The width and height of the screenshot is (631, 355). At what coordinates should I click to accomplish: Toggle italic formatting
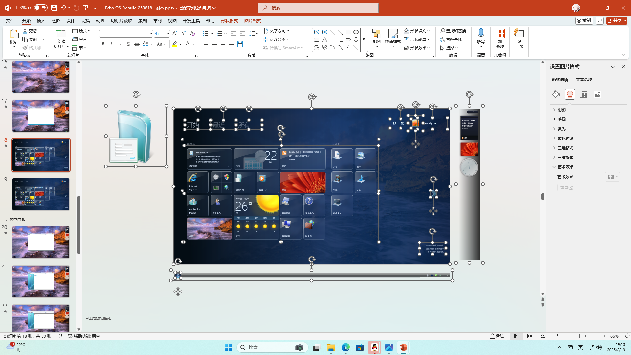coord(111,44)
